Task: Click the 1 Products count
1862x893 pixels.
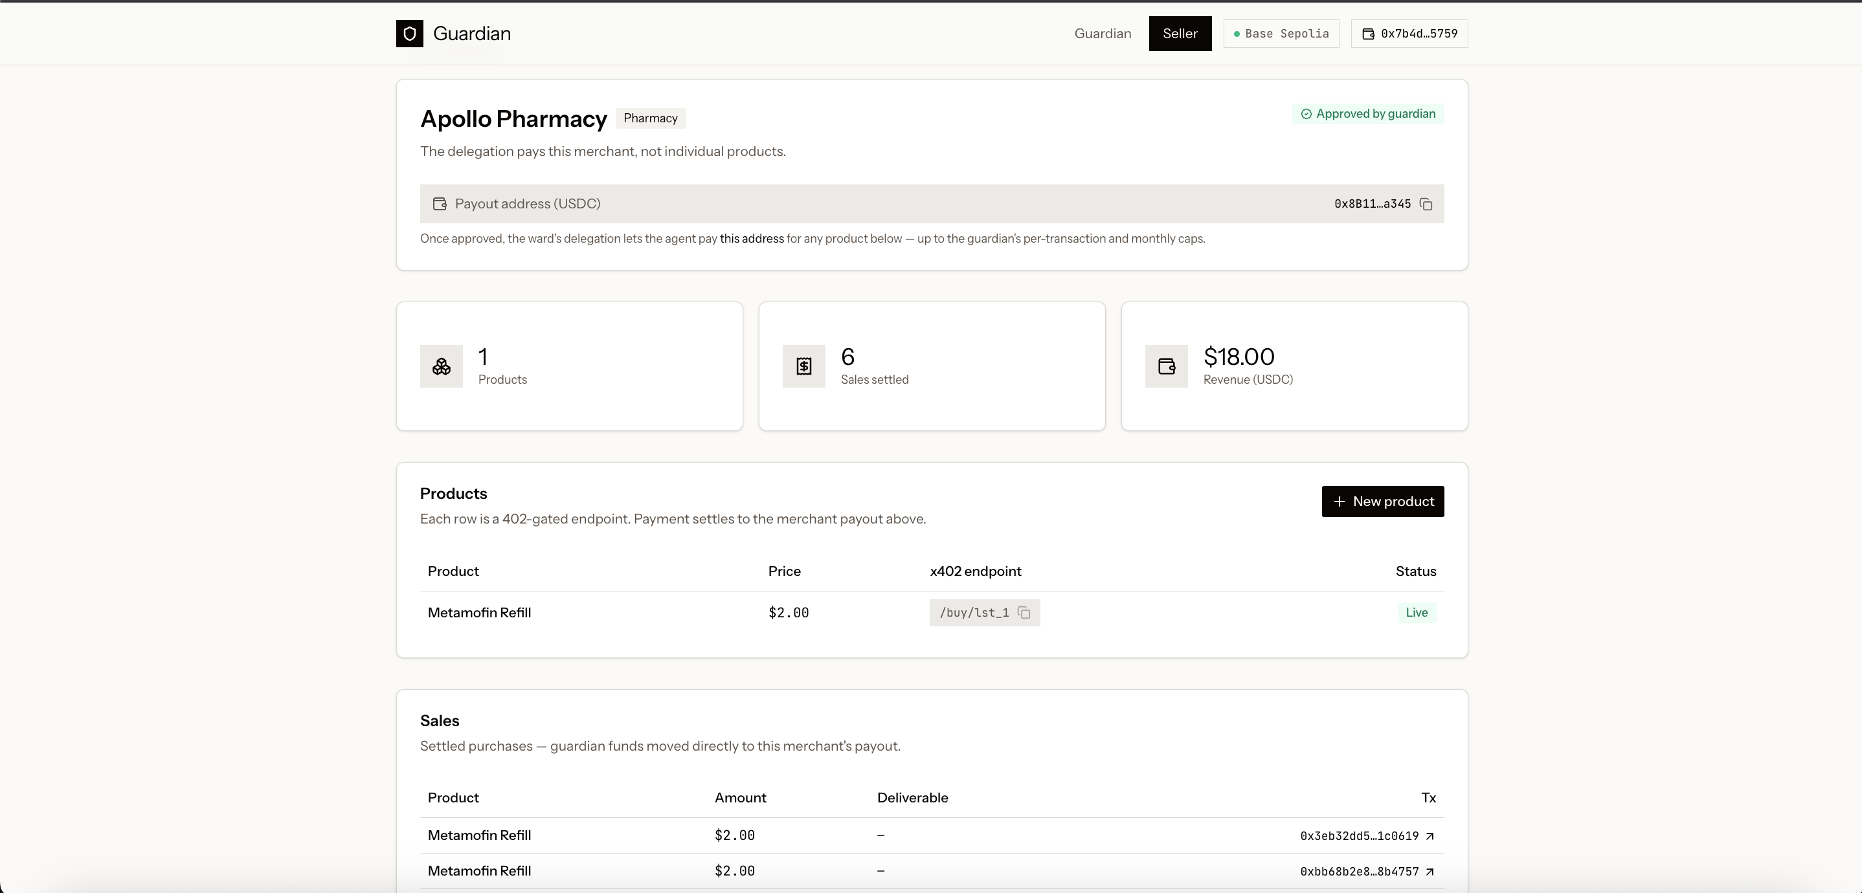Action: coord(483,357)
